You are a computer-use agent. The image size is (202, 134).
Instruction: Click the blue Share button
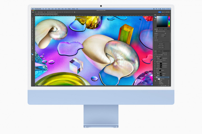click(160, 12)
